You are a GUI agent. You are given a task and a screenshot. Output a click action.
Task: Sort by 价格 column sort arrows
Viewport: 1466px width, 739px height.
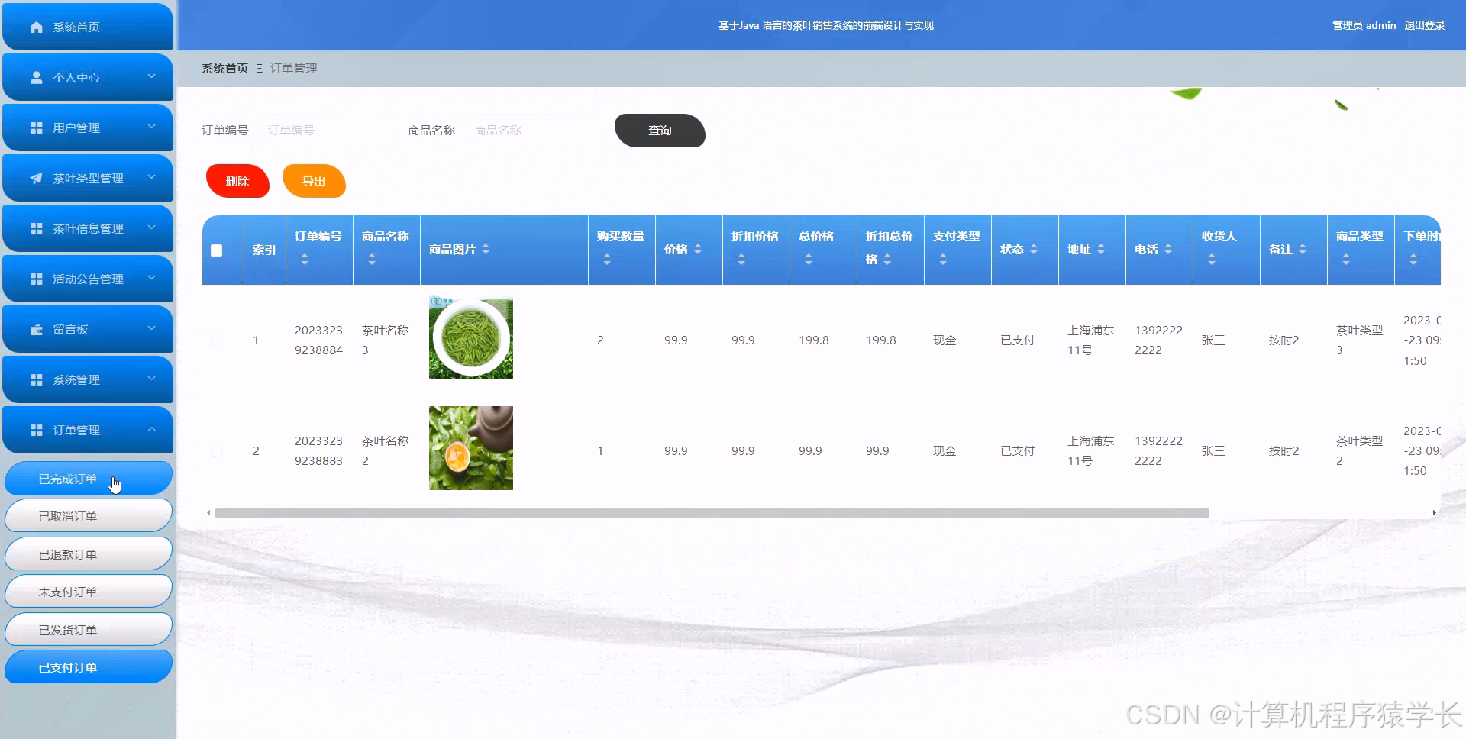pyautogui.click(x=698, y=250)
